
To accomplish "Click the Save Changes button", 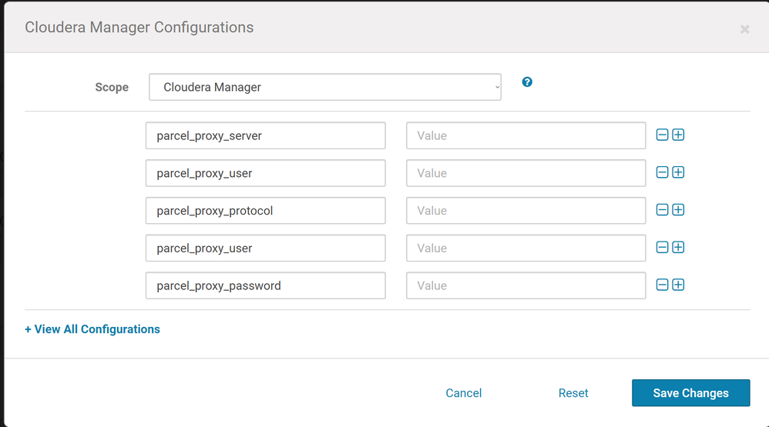I will 690,393.
